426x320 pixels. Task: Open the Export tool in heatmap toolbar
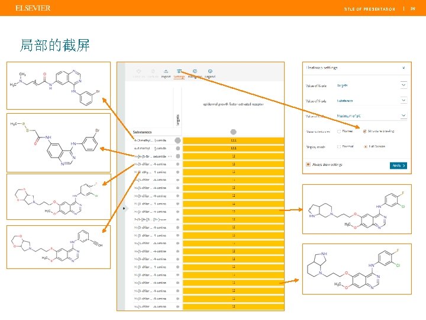pyautogui.click(x=166, y=73)
